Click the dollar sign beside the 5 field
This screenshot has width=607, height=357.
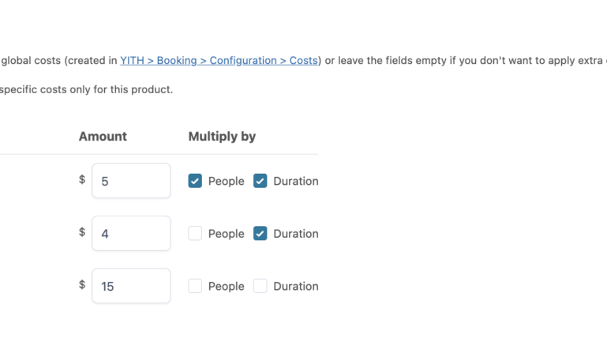pyautogui.click(x=82, y=180)
